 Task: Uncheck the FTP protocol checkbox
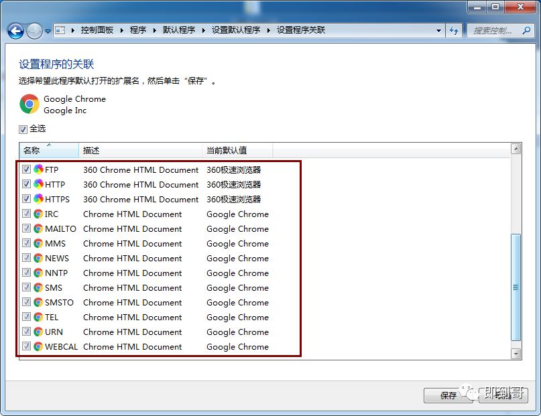26,169
